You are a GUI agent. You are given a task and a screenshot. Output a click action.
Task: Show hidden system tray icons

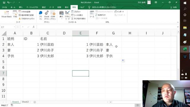click(182, 71)
